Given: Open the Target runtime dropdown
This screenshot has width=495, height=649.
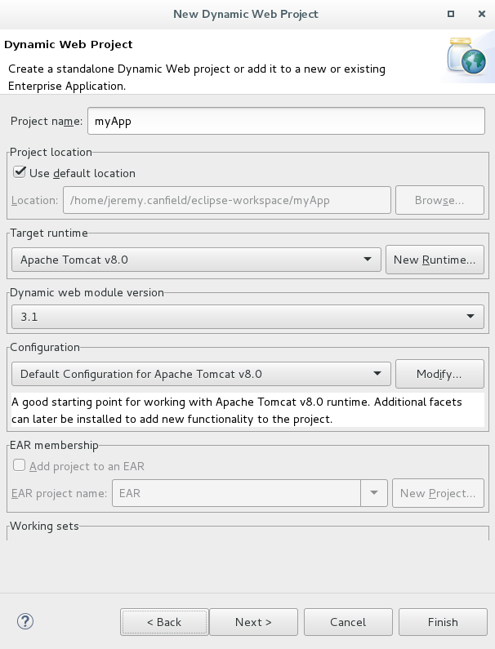Looking at the screenshot, I should click(x=196, y=260).
